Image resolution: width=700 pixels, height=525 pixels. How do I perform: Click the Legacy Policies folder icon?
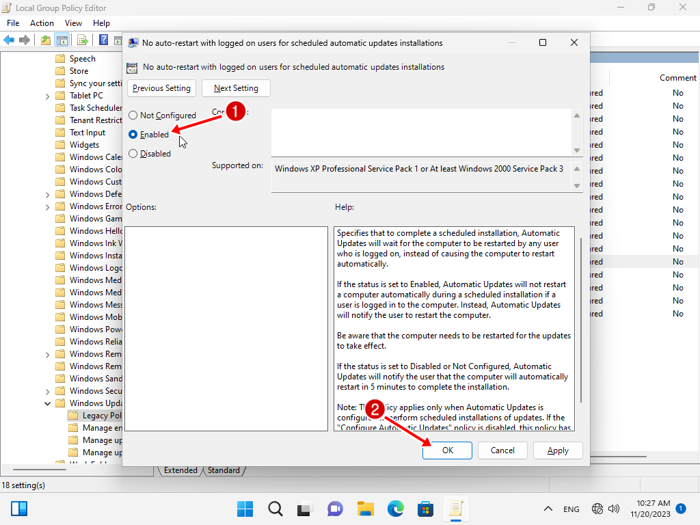73,416
